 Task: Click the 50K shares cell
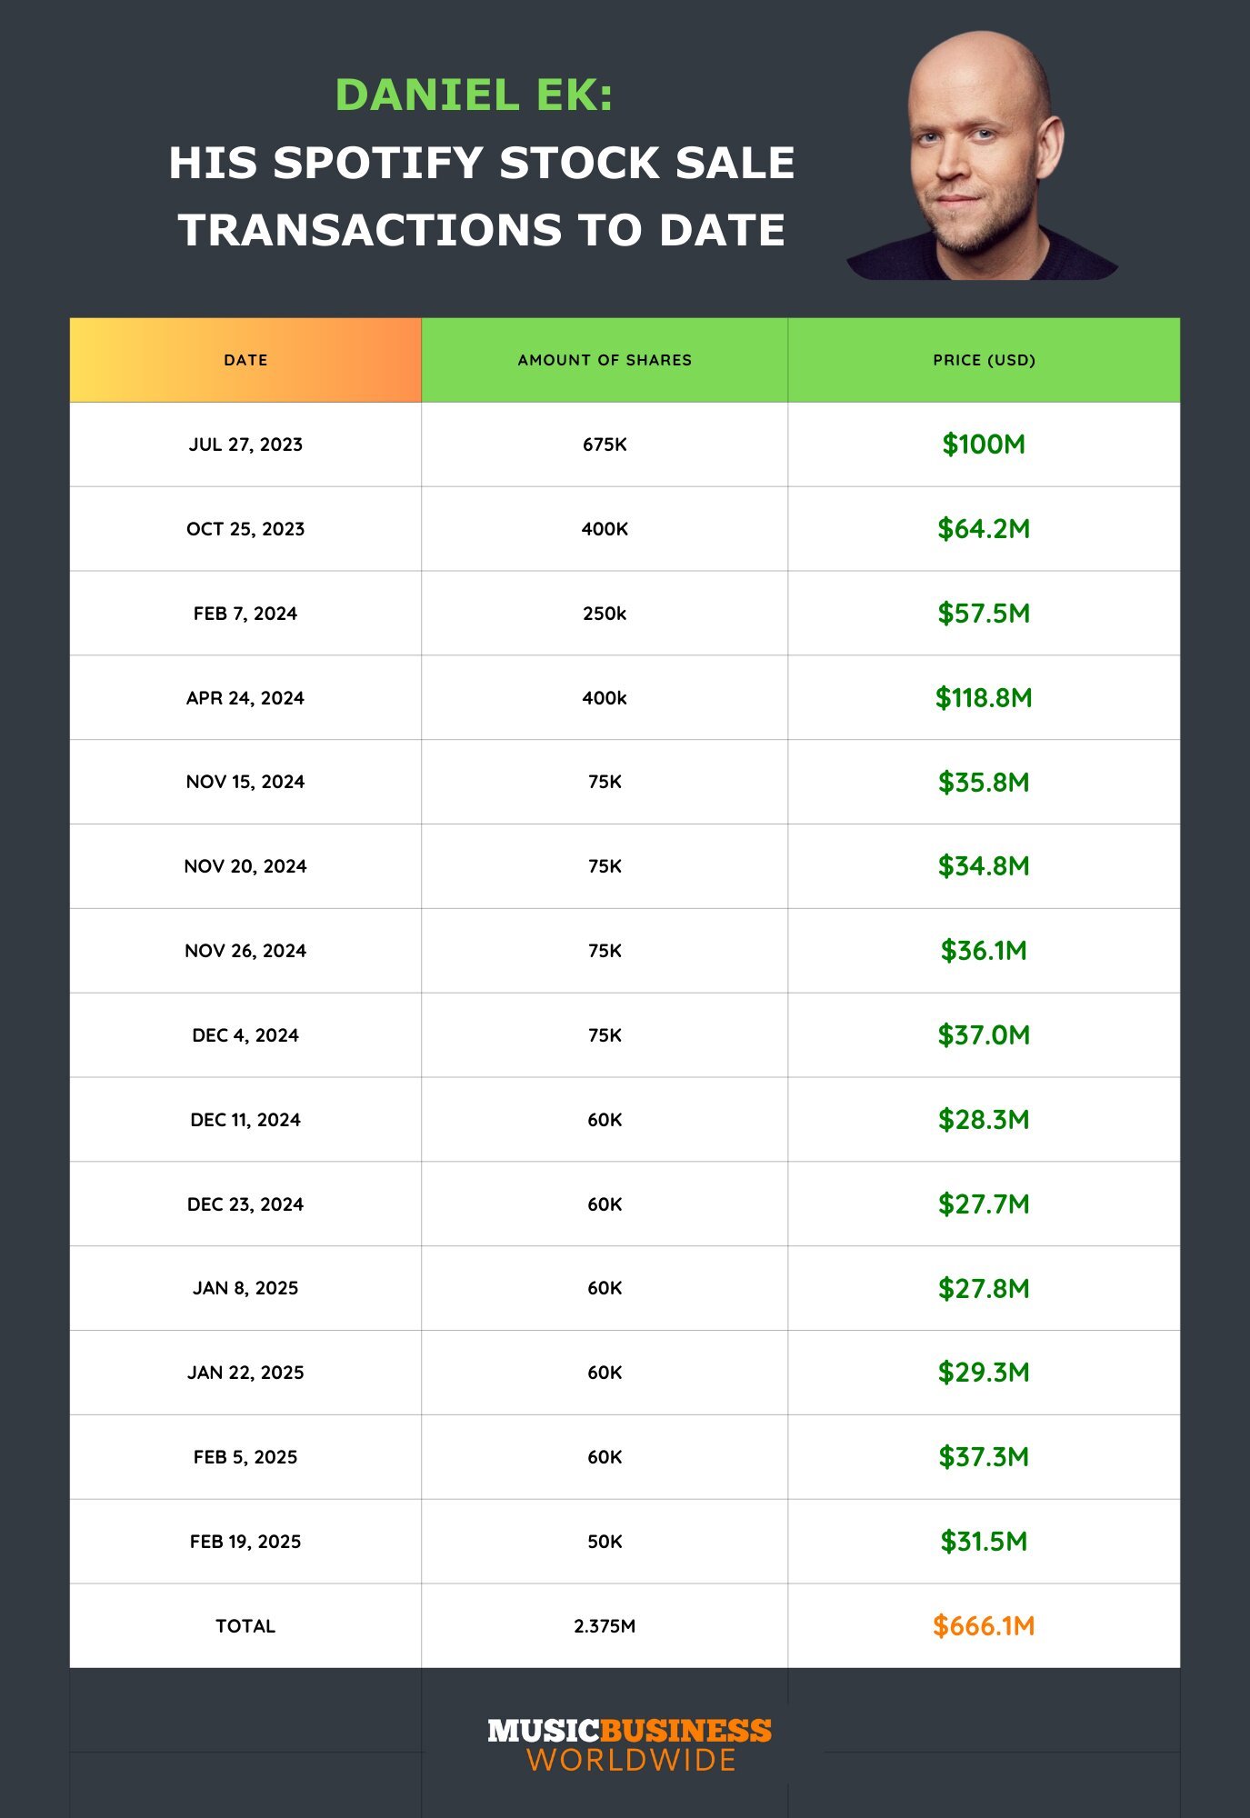[x=605, y=1542]
